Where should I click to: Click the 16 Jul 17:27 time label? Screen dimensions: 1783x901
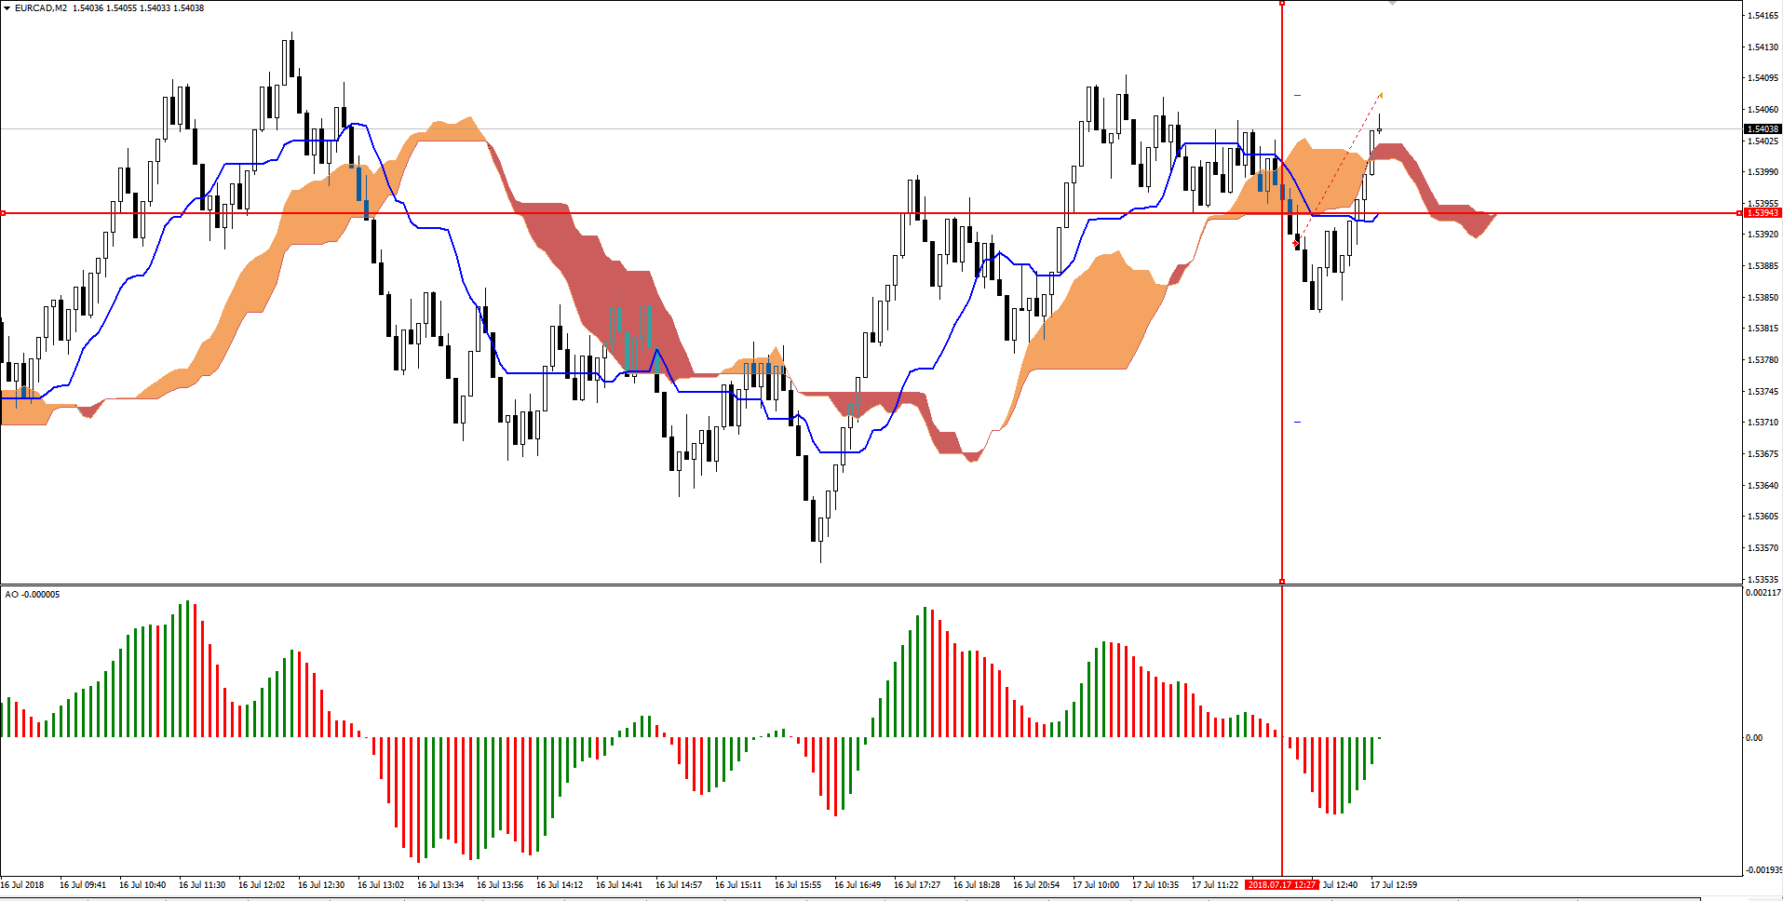coord(917,885)
